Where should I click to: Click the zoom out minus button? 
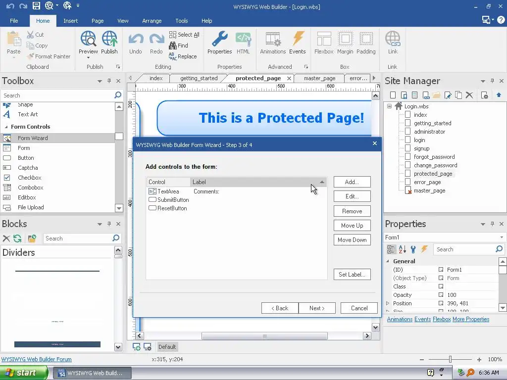422,359
